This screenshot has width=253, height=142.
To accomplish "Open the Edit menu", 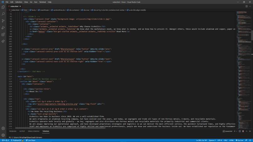I will point(12,2).
